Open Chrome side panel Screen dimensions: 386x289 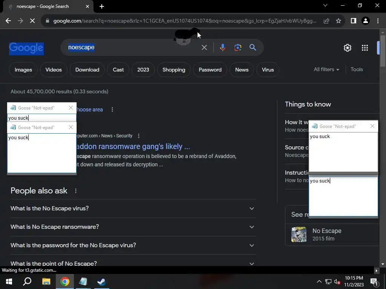[354, 21]
